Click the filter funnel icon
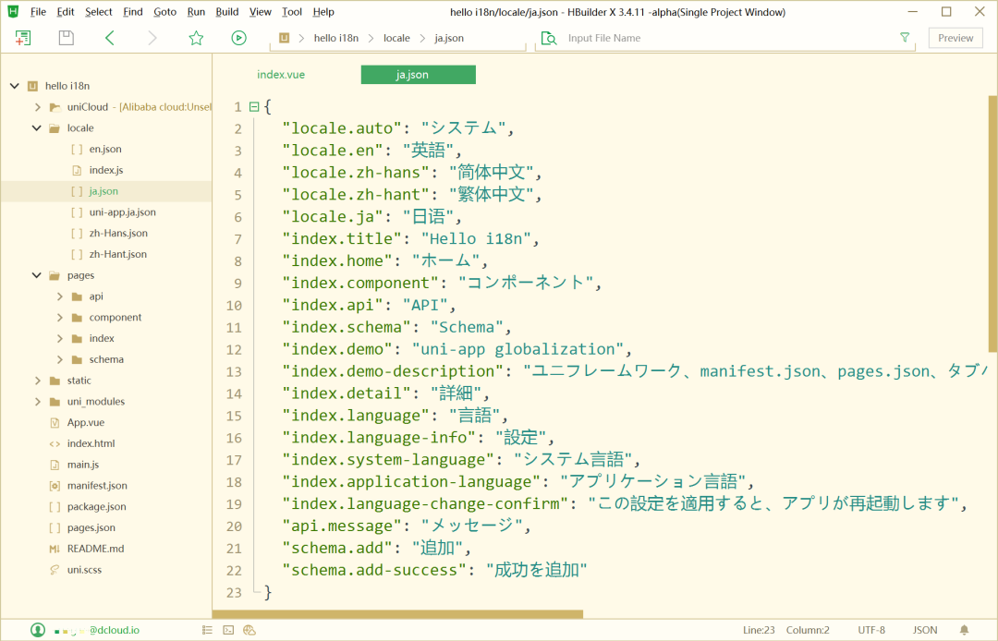 [905, 38]
